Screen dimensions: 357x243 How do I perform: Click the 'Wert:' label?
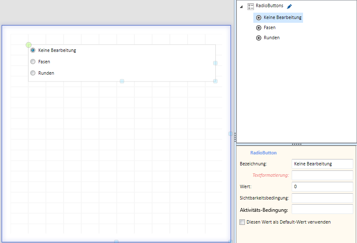[x=245, y=186]
